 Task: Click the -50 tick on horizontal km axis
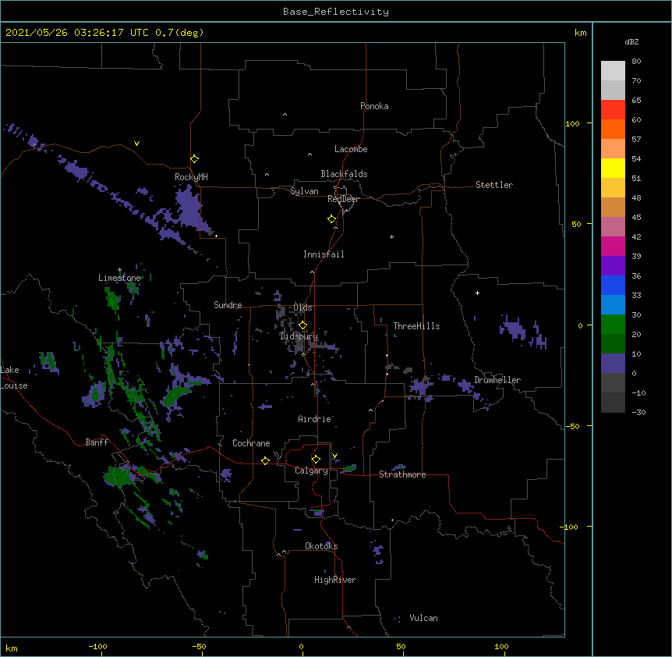point(199,646)
